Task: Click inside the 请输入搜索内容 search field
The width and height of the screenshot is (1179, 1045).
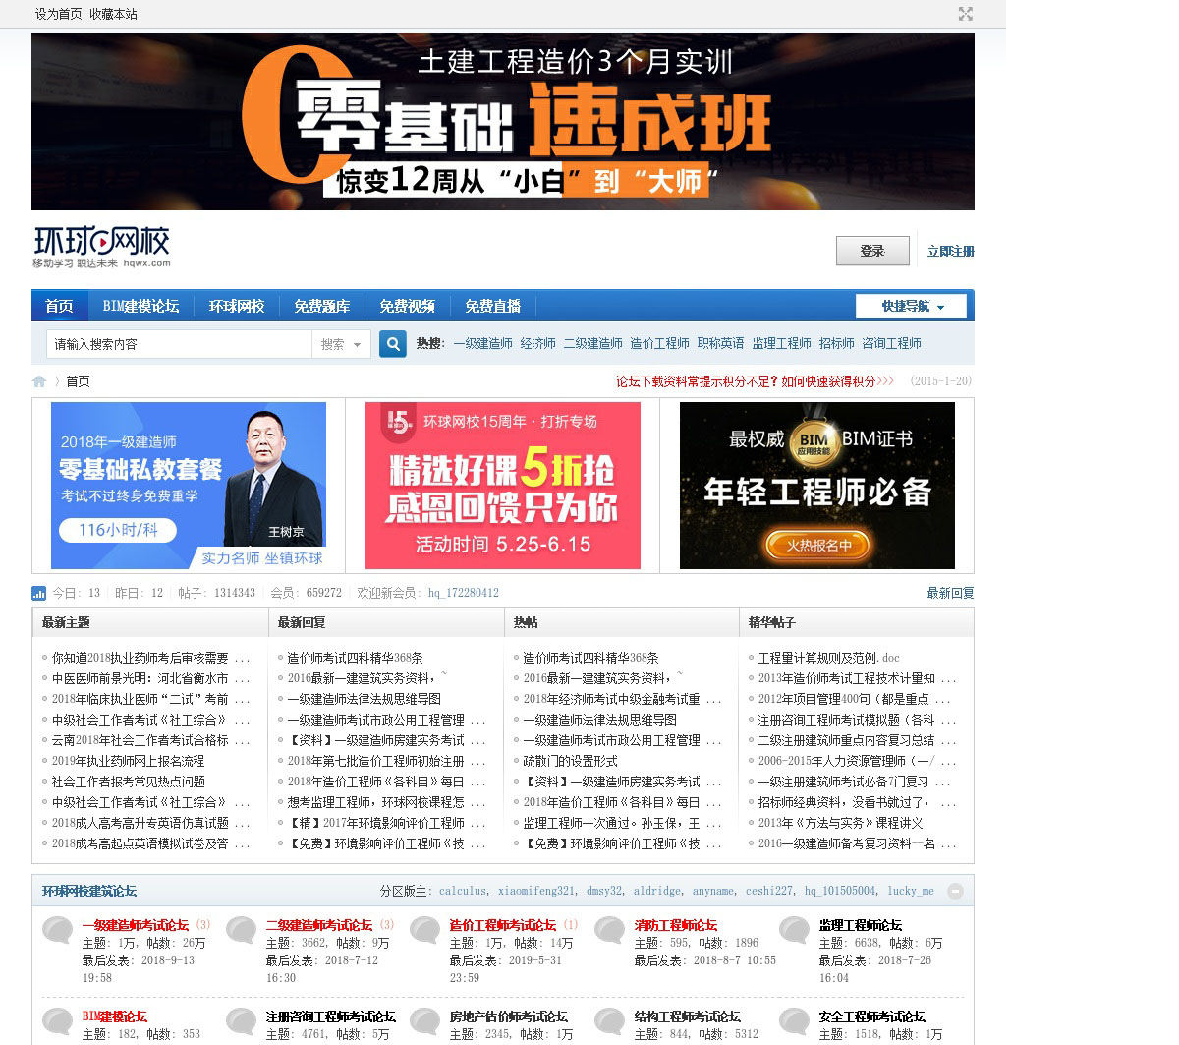Action: click(x=179, y=344)
